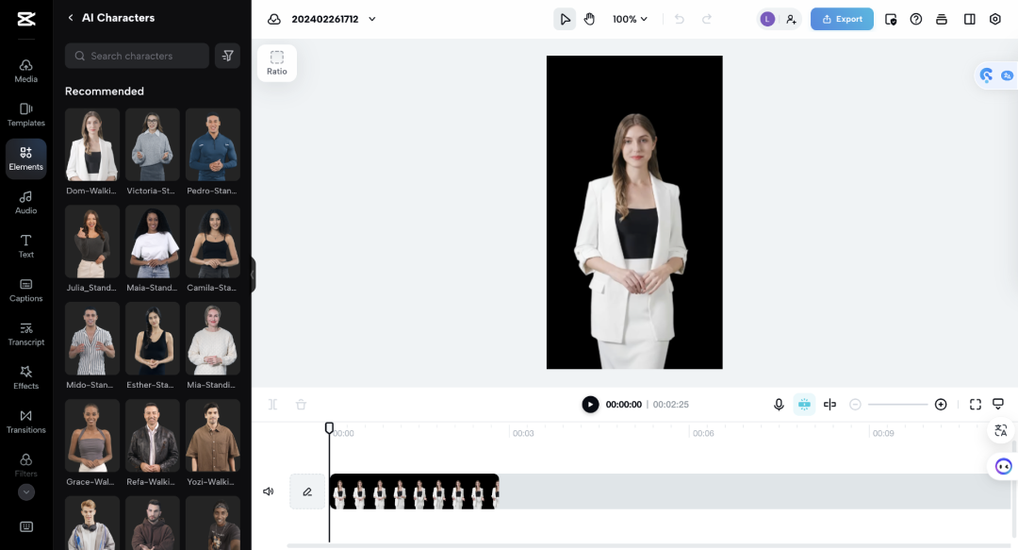Select the Pedro-Standing character thumbnail
The image size is (1018, 550).
tap(212, 144)
